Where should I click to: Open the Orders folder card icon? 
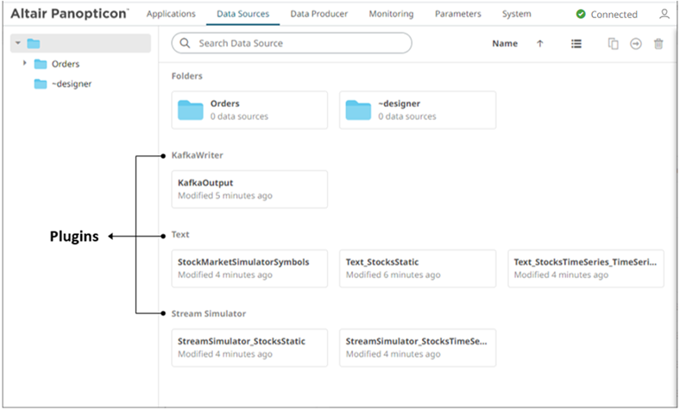coord(190,110)
